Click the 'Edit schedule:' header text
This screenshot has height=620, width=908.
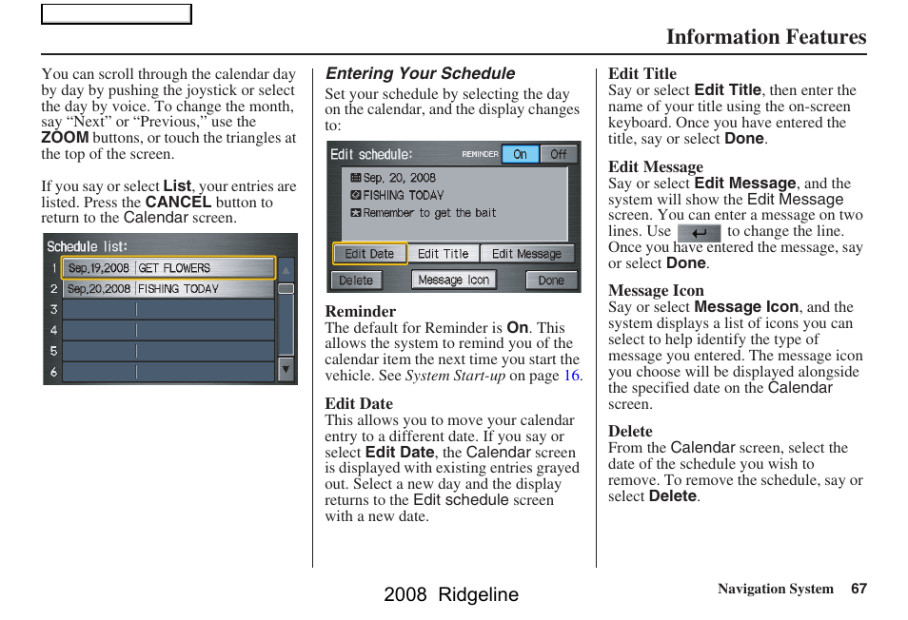click(x=371, y=154)
